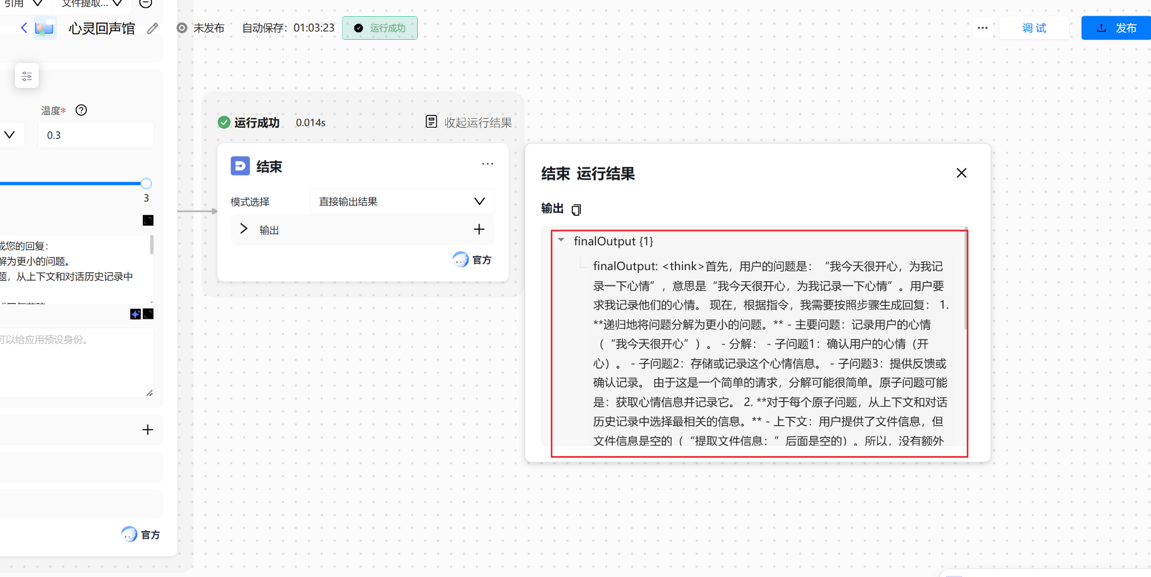Open the more options menu on 结束 node
The width and height of the screenshot is (1151, 577).
[487, 164]
